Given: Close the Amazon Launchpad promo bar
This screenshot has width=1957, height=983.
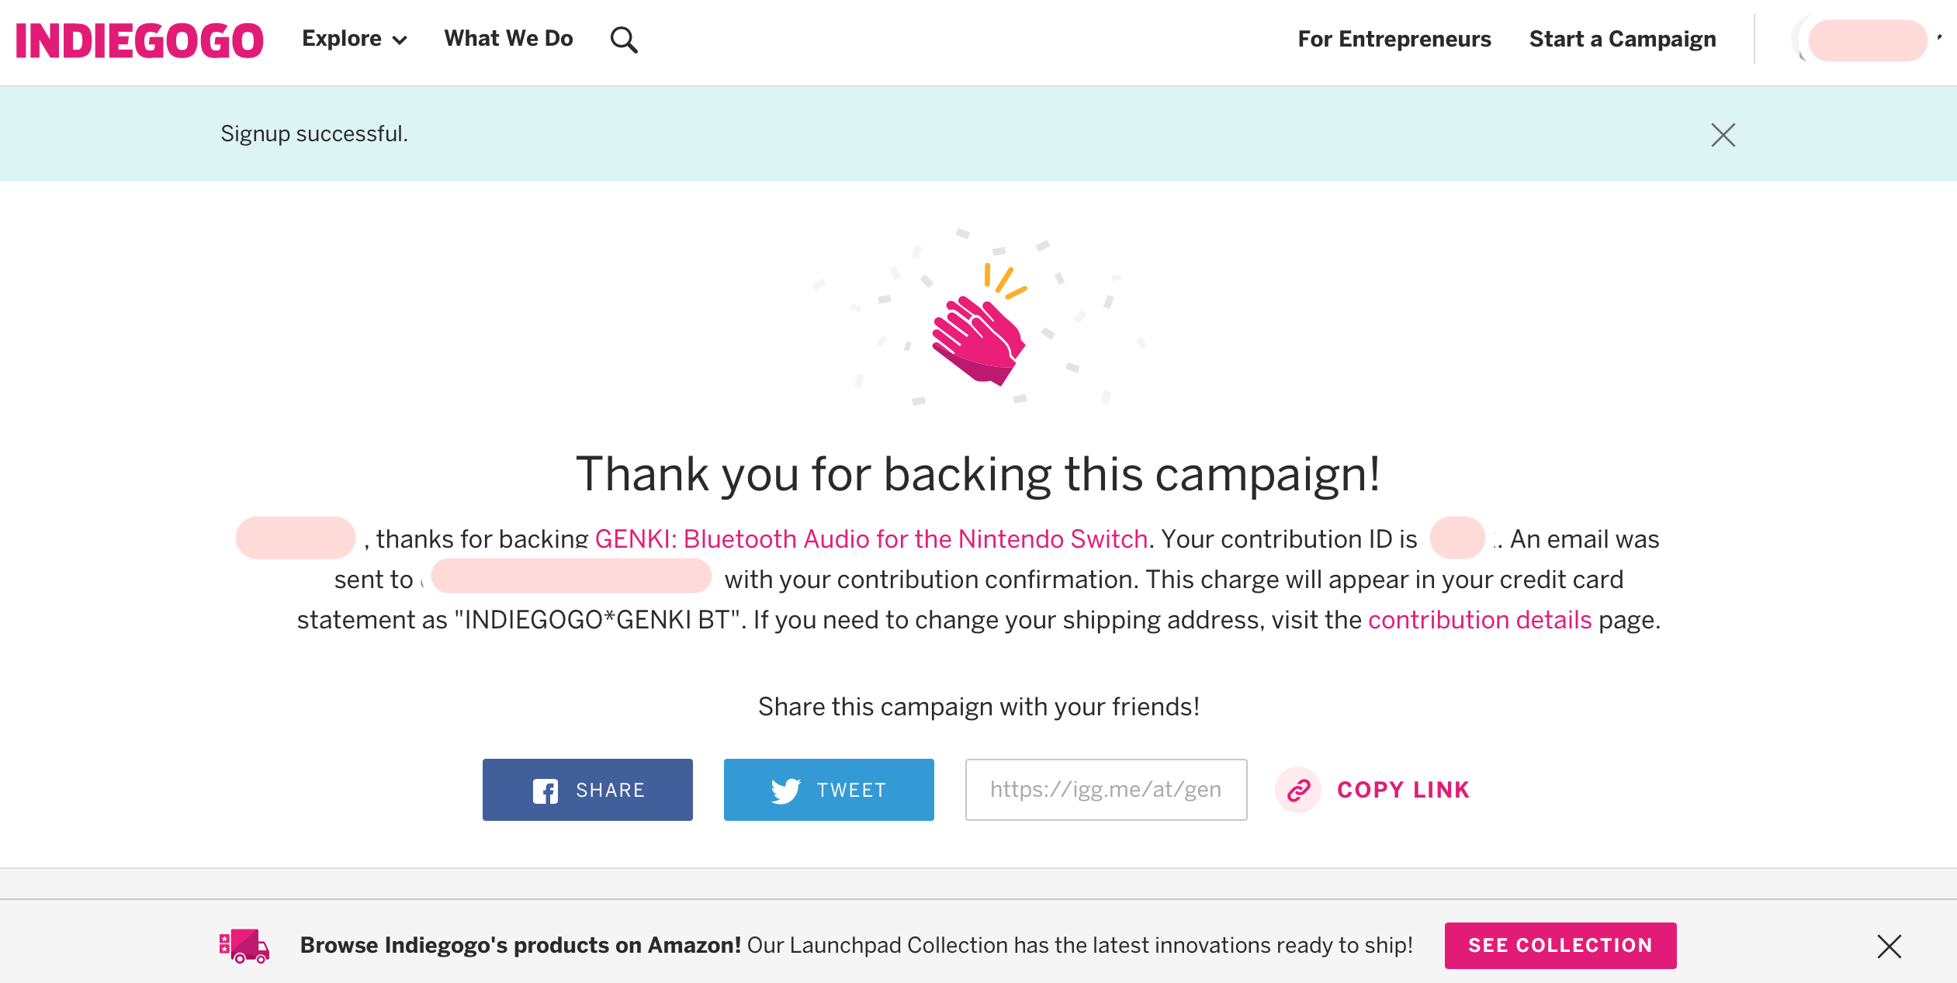Looking at the screenshot, I should click(1889, 946).
